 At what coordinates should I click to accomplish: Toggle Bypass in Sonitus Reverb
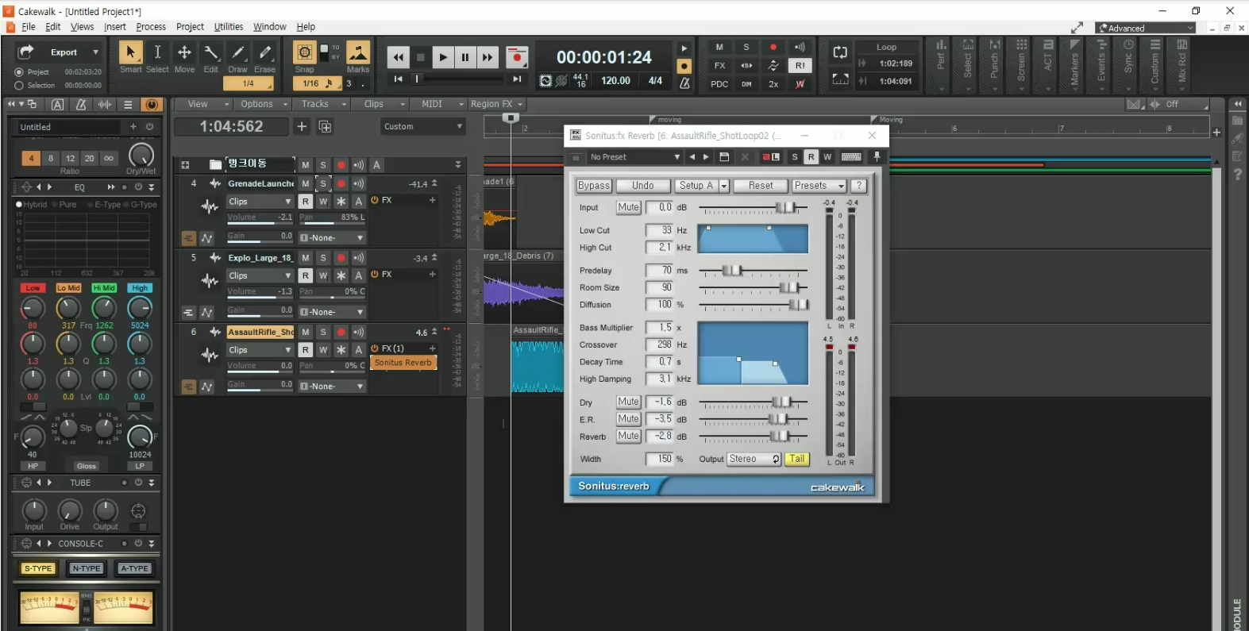click(x=594, y=186)
